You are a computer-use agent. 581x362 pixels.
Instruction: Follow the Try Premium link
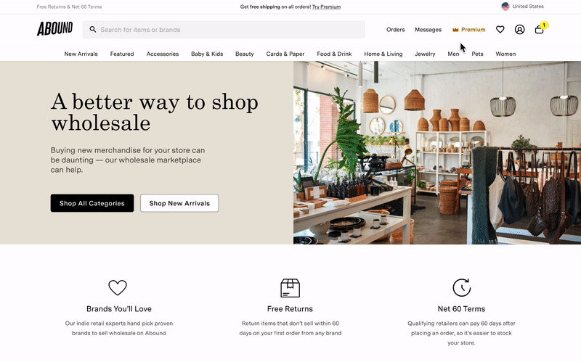(326, 7)
